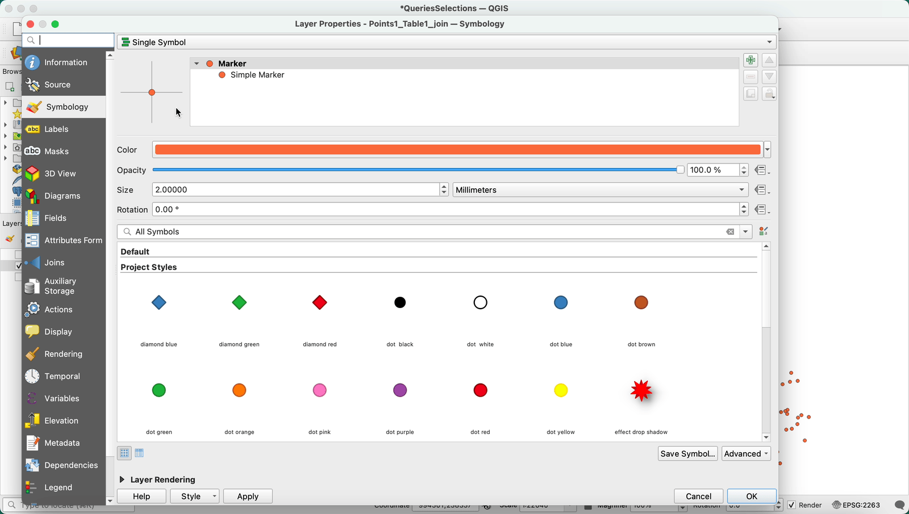Open the symbol filter dropdown arrow

point(745,231)
